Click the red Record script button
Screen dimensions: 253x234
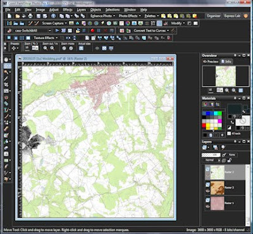[92, 30]
